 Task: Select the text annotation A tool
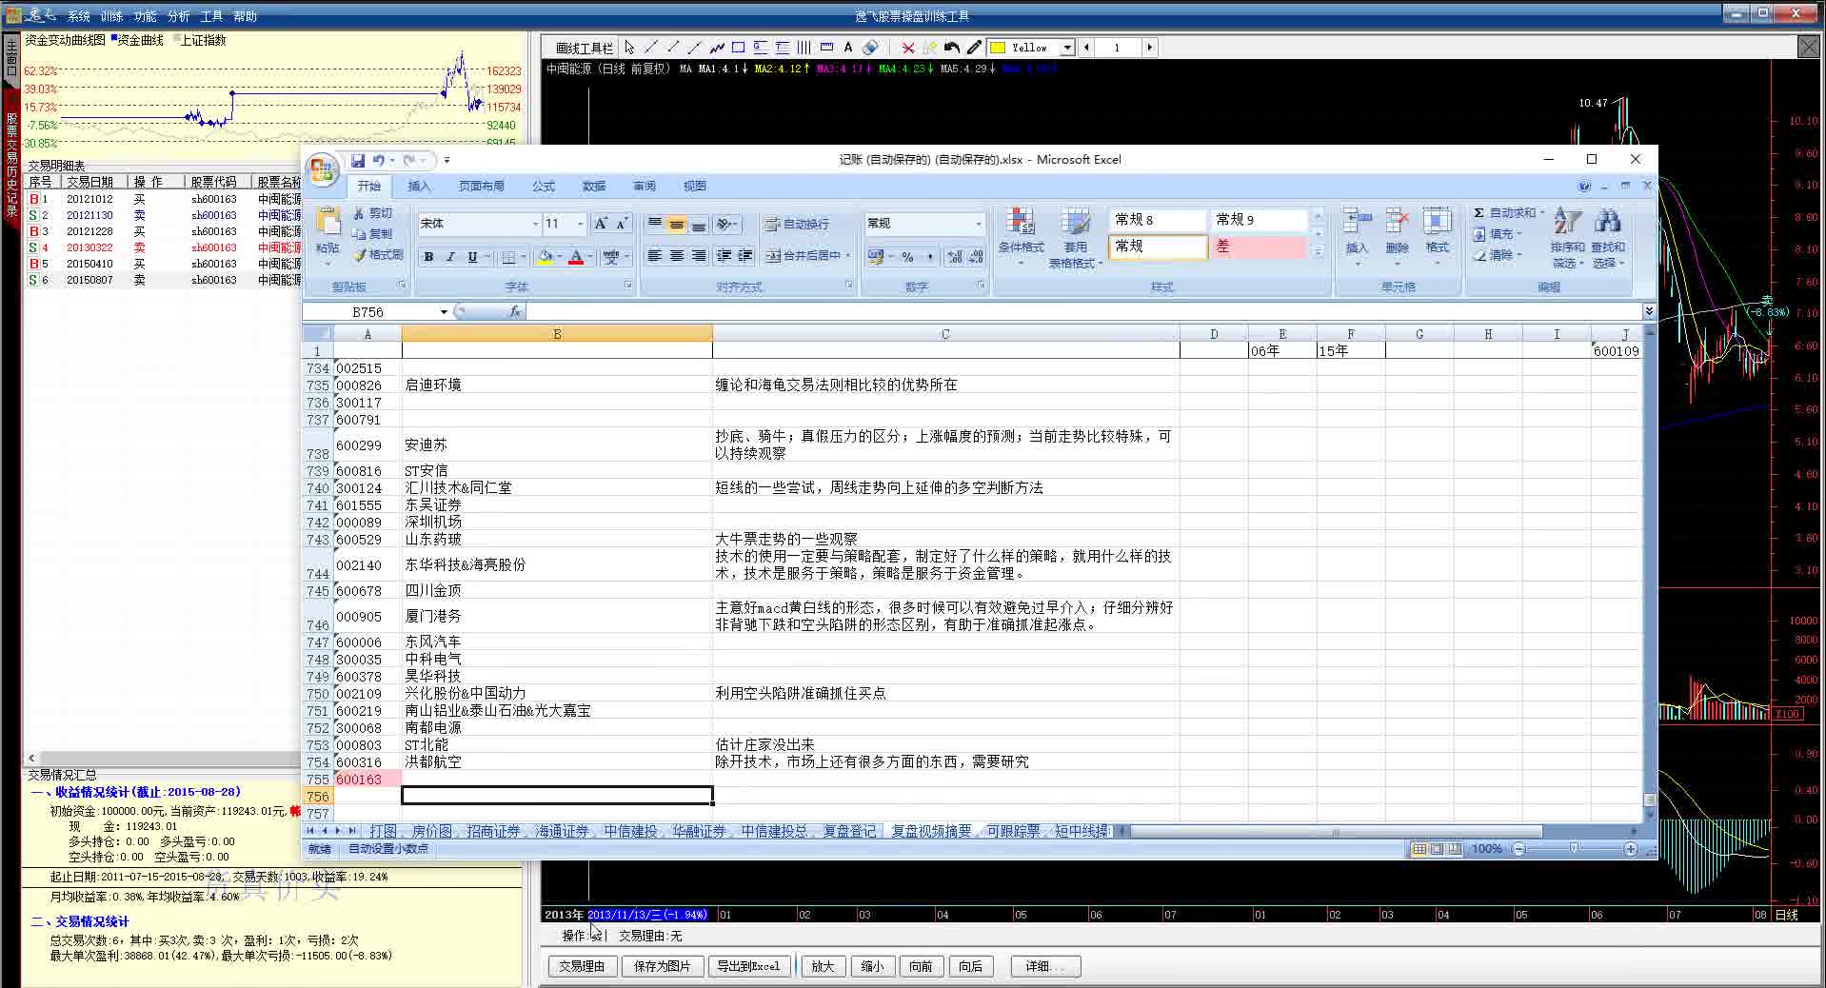click(848, 48)
